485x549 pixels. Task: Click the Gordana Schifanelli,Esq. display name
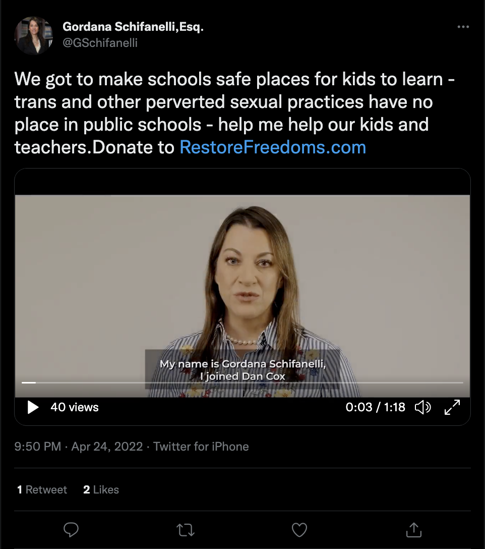click(133, 27)
